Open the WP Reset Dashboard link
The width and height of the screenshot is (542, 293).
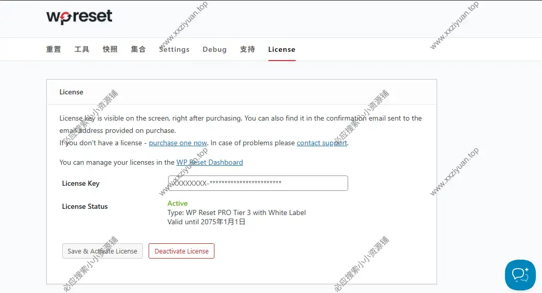tap(210, 162)
